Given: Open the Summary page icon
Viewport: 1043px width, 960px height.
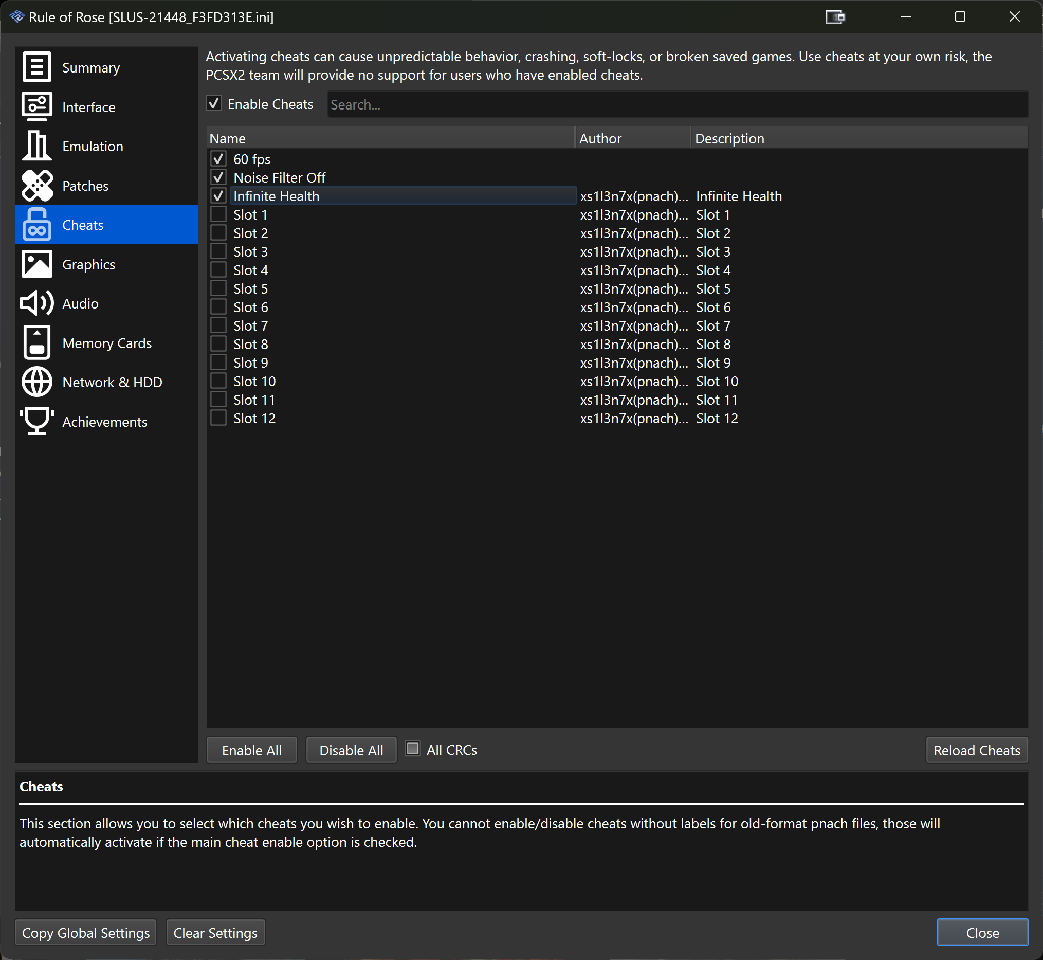Looking at the screenshot, I should [36, 67].
